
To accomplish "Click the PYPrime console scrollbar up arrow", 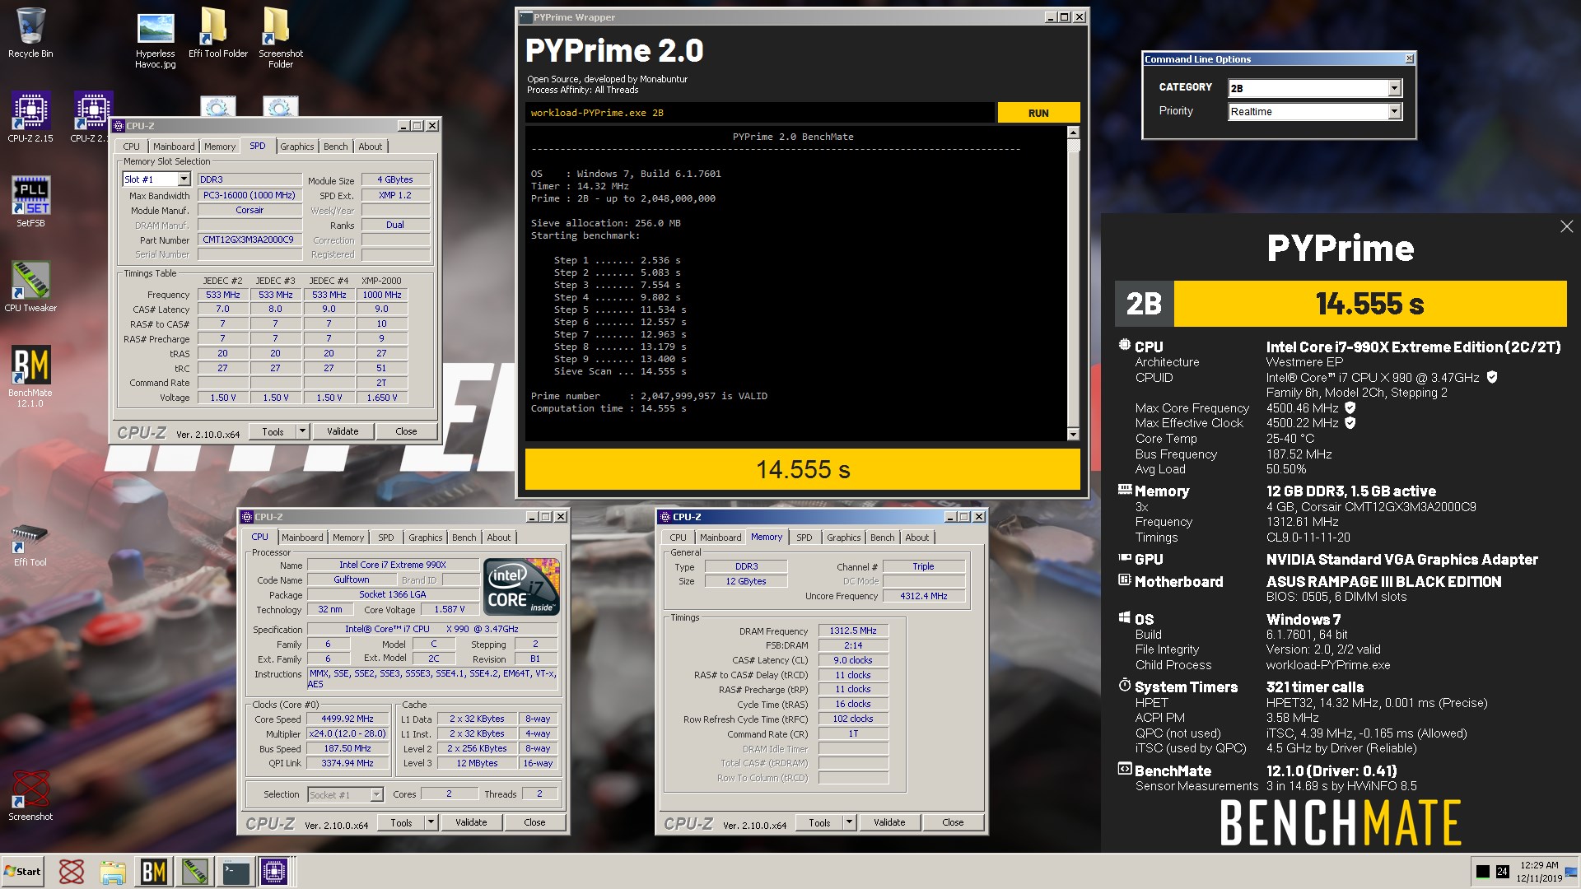I will [1073, 133].
